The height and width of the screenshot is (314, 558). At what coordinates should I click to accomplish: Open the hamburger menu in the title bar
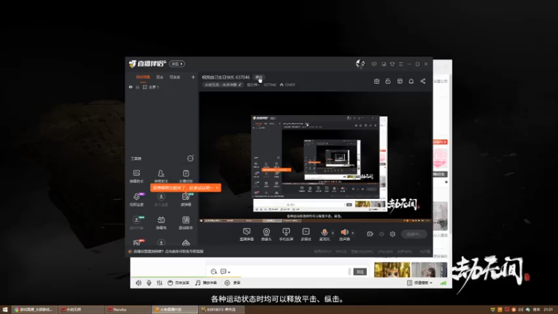pyautogui.click(x=400, y=64)
